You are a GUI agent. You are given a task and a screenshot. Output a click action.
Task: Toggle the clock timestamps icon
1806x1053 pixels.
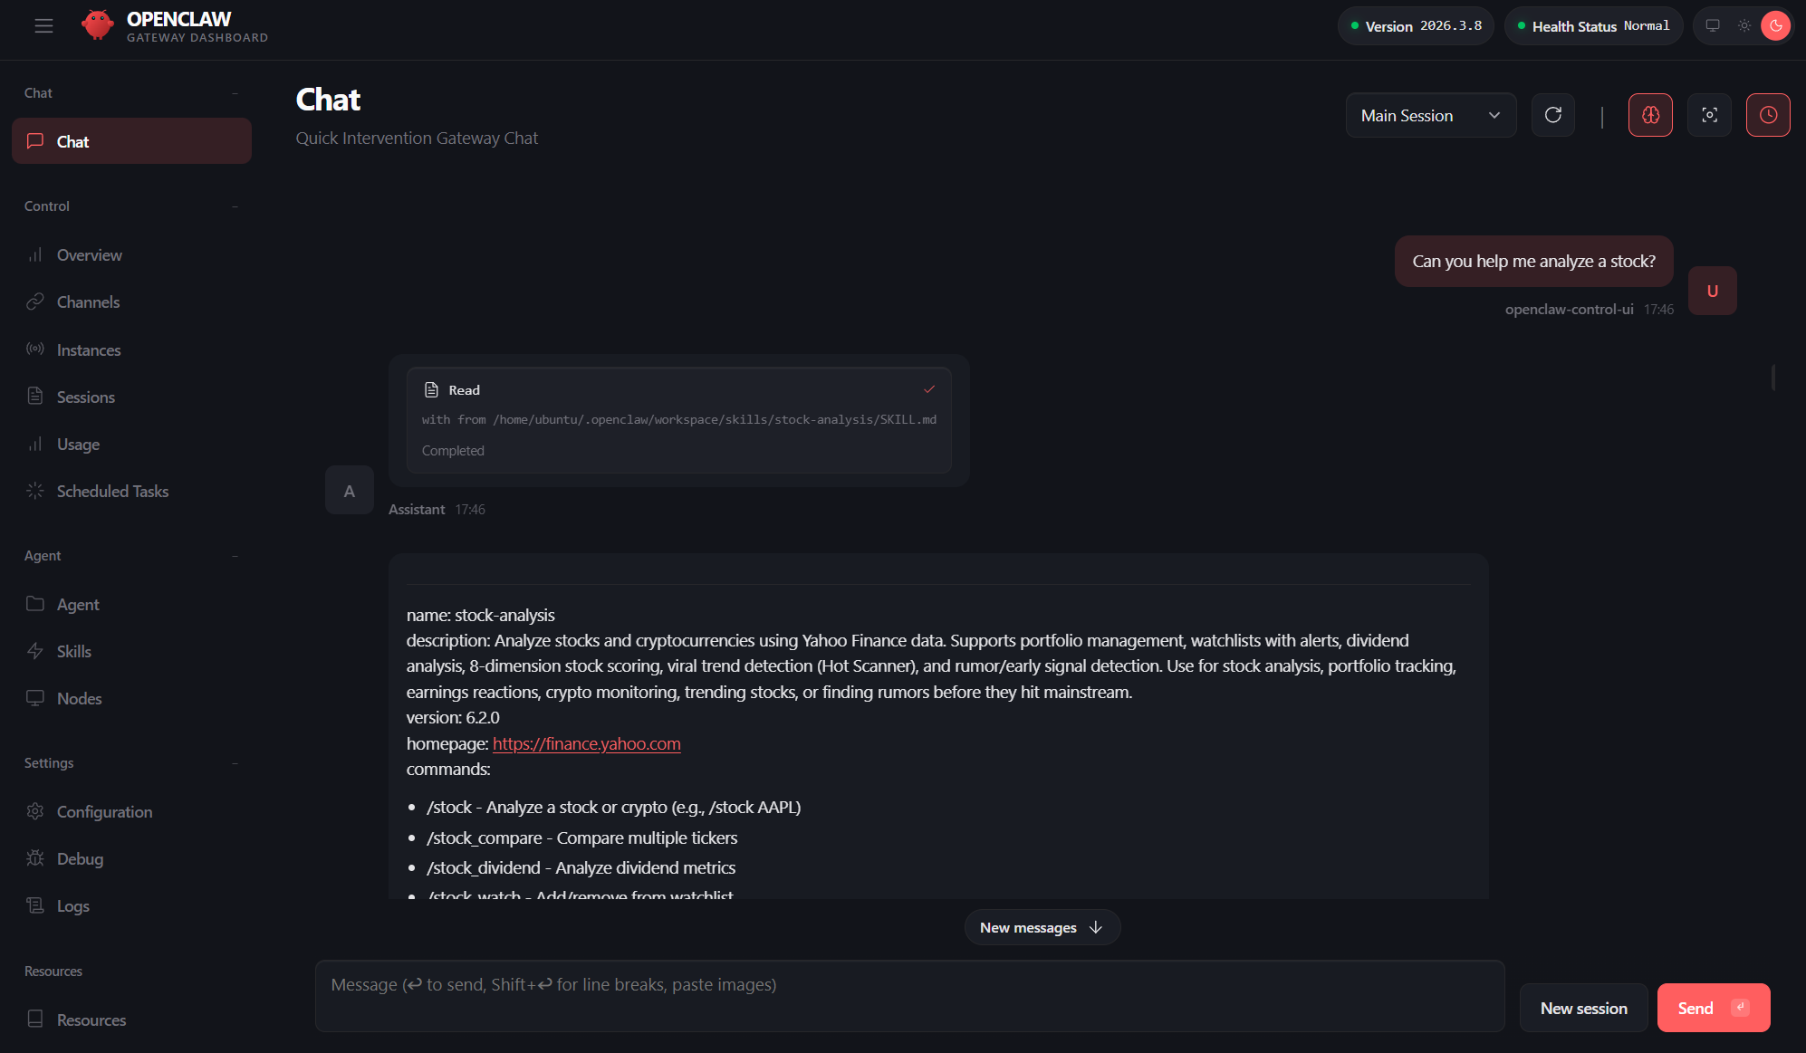pyautogui.click(x=1768, y=115)
